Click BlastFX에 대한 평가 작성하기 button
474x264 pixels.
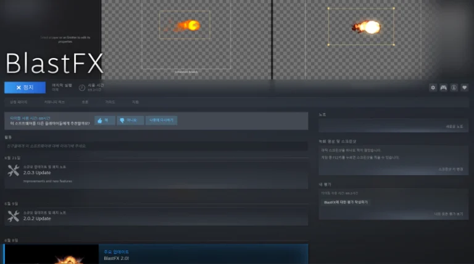click(x=346, y=202)
